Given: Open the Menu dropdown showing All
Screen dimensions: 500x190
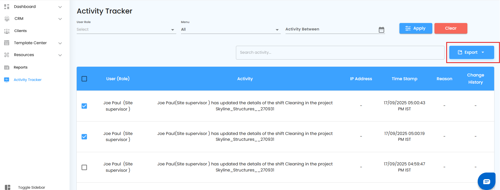Looking at the screenshot, I should click(x=231, y=29).
